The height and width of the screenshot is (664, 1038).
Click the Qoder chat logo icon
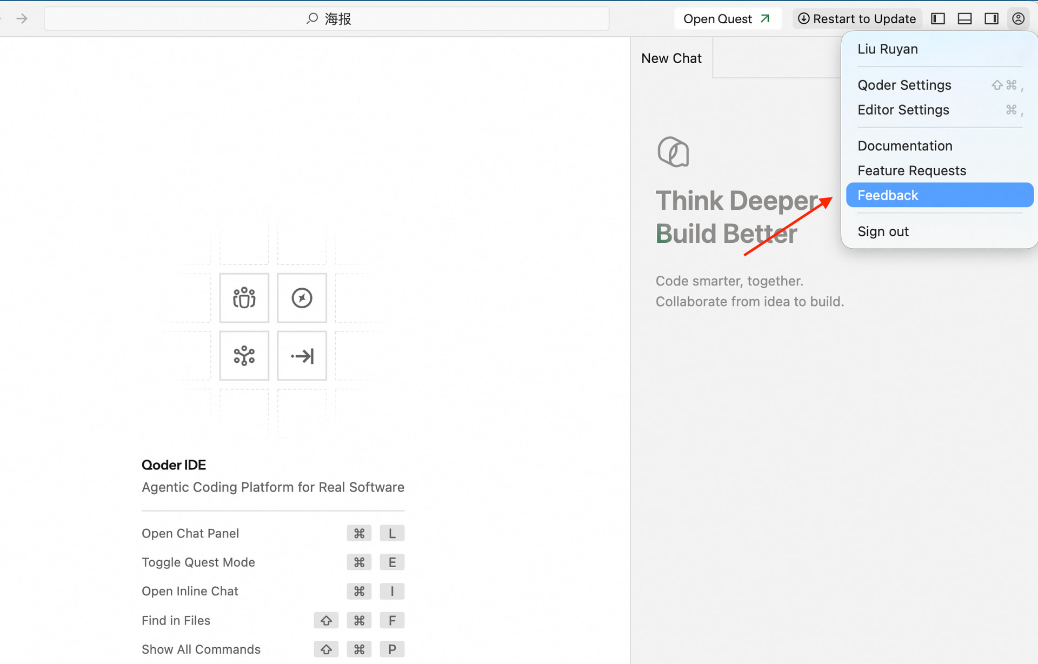(673, 152)
